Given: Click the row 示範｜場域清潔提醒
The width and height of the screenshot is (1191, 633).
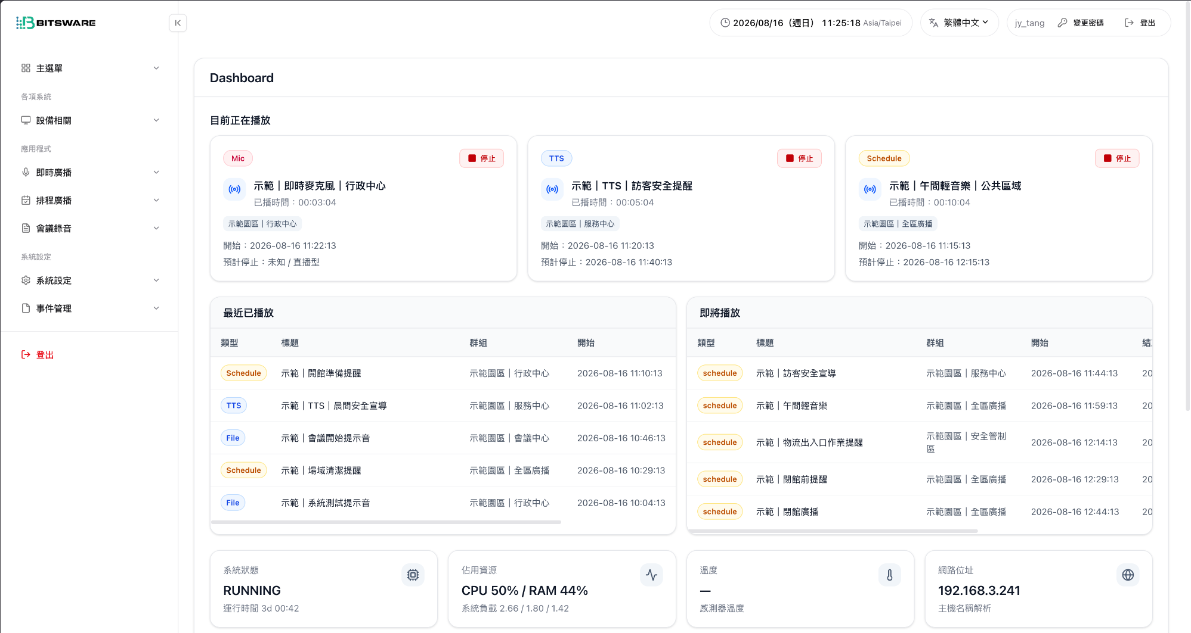Looking at the screenshot, I should pos(443,470).
